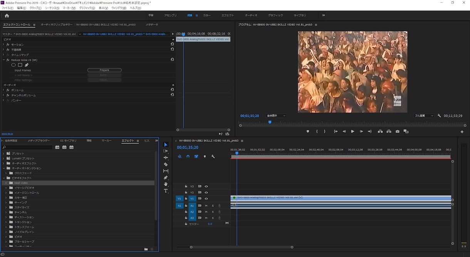Click the Home icon at top left

(7, 15)
